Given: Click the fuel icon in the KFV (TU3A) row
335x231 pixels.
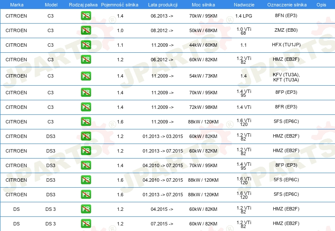Looking at the screenshot, I should pyautogui.click(x=86, y=76).
